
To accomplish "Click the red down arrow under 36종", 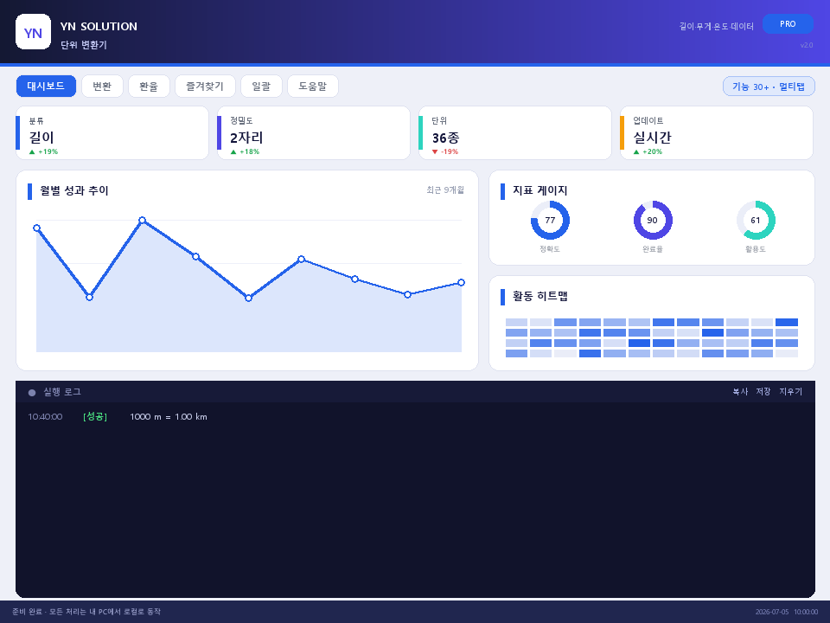I will tap(435, 152).
